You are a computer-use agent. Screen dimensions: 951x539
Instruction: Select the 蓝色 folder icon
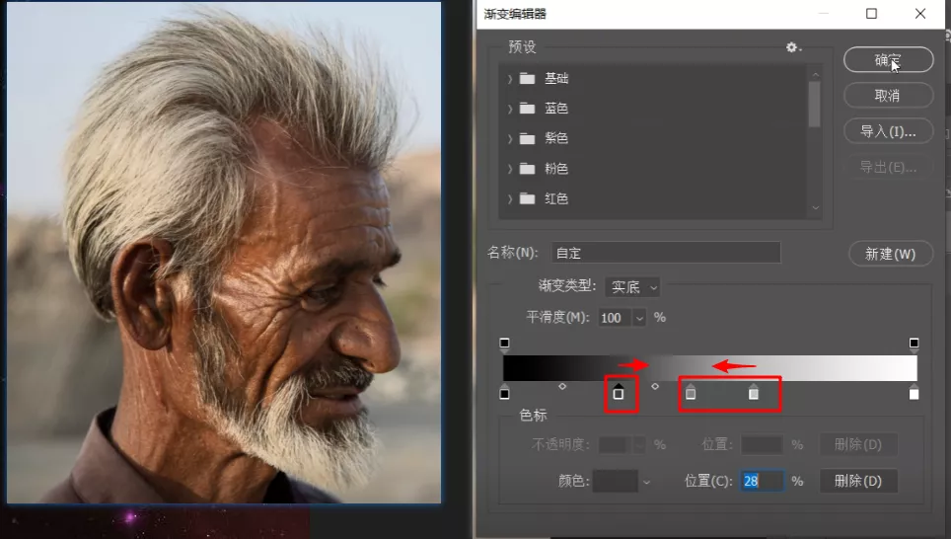(x=527, y=108)
